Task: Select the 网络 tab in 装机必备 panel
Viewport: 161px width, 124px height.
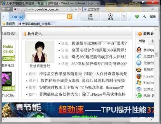Action: pyautogui.click(x=142, y=41)
